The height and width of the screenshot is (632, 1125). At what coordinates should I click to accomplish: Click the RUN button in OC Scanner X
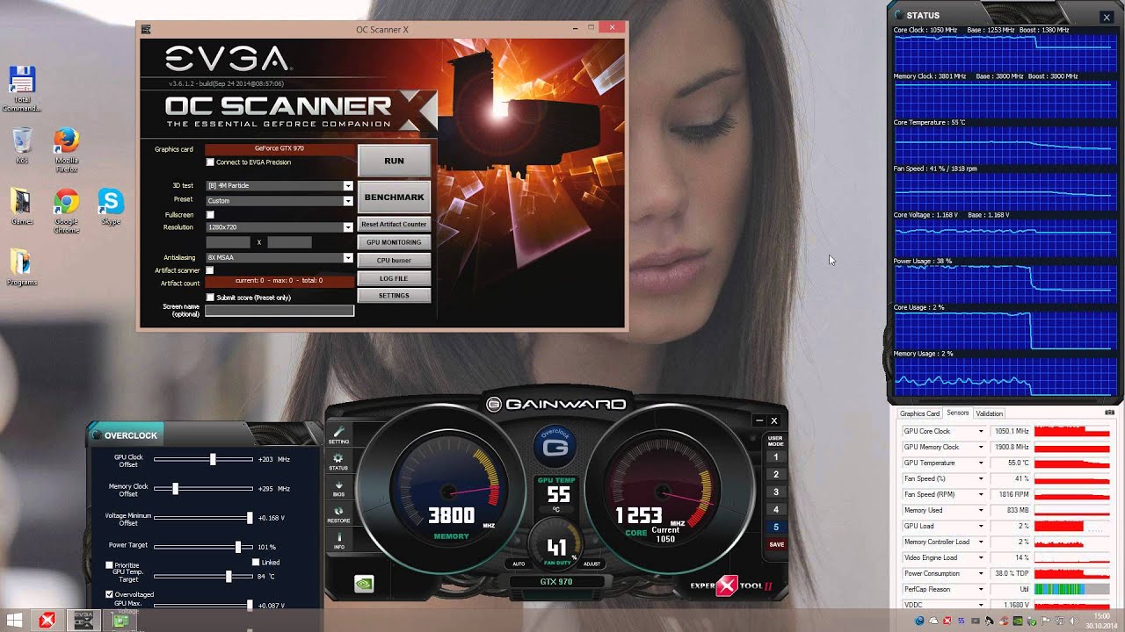coord(394,161)
